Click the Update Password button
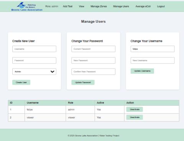184x141 pixels. pos(83,82)
